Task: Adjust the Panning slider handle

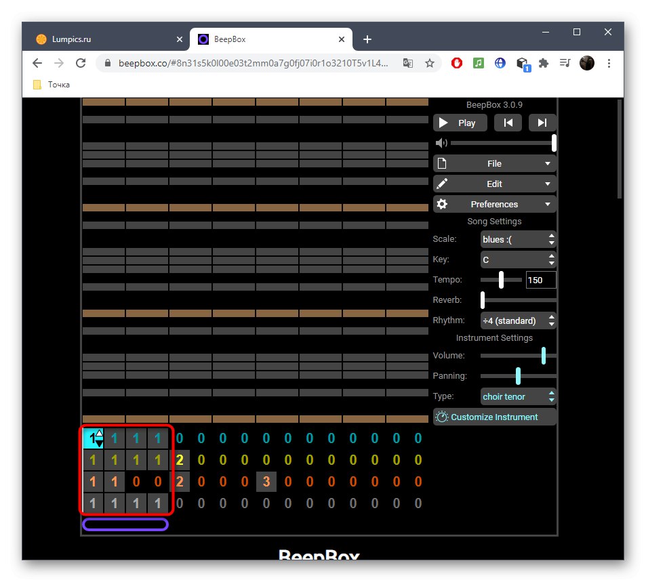Action: click(x=518, y=376)
